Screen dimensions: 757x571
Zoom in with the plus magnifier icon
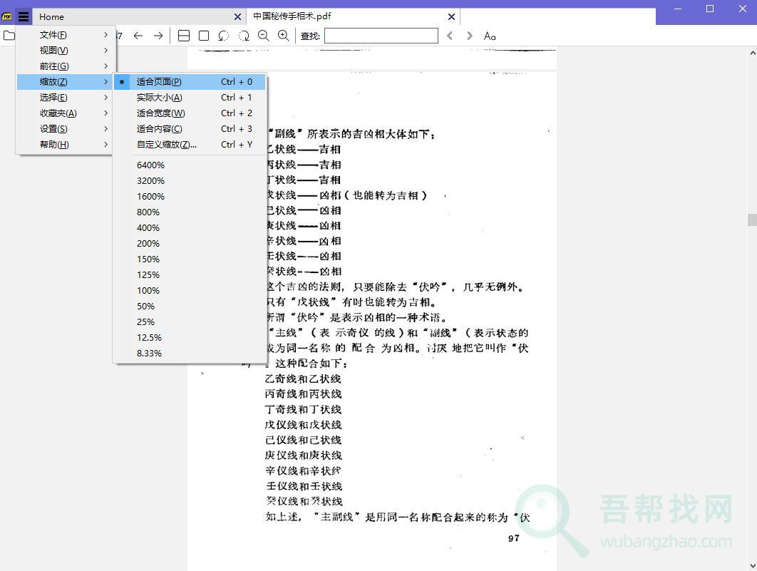click(x=284, y=35)
